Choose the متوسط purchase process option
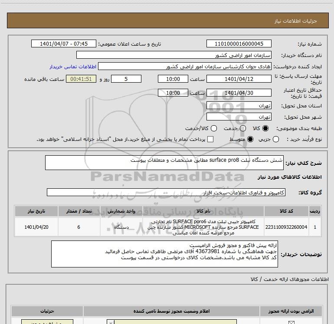The image size is (334, 324). [250, 139]
